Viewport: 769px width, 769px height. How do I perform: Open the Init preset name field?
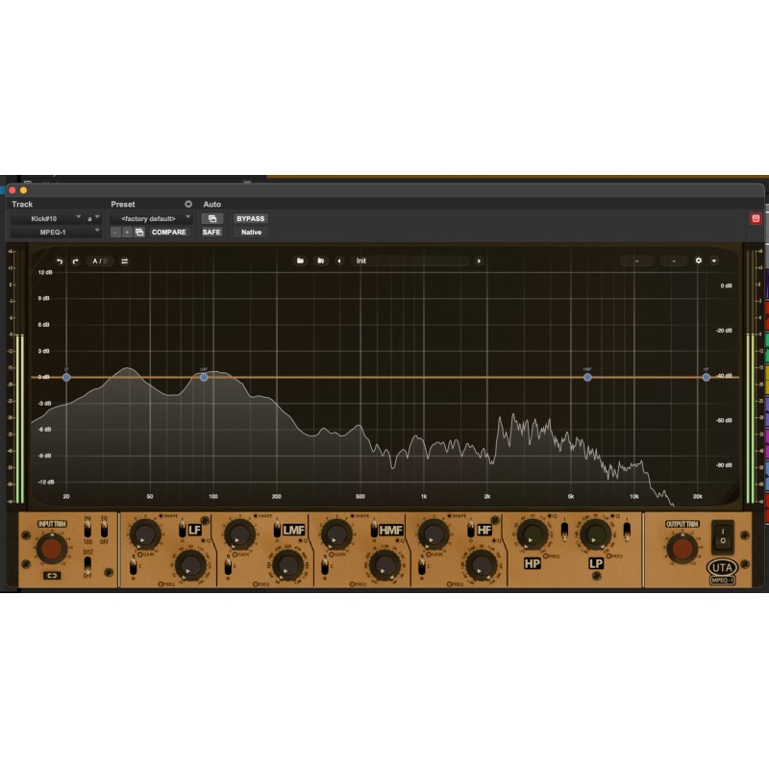coord(409,260)
